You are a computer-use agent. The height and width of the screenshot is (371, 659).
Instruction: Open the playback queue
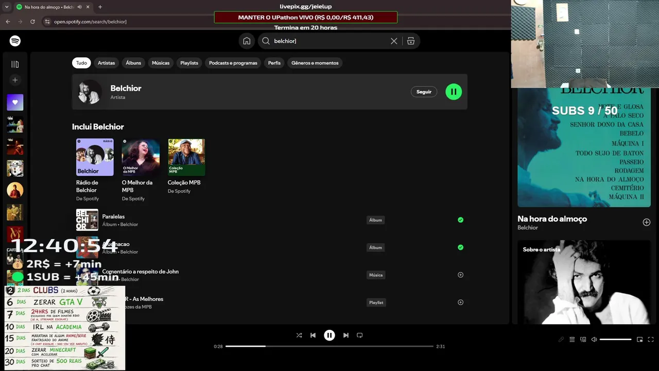pos(572,340)
